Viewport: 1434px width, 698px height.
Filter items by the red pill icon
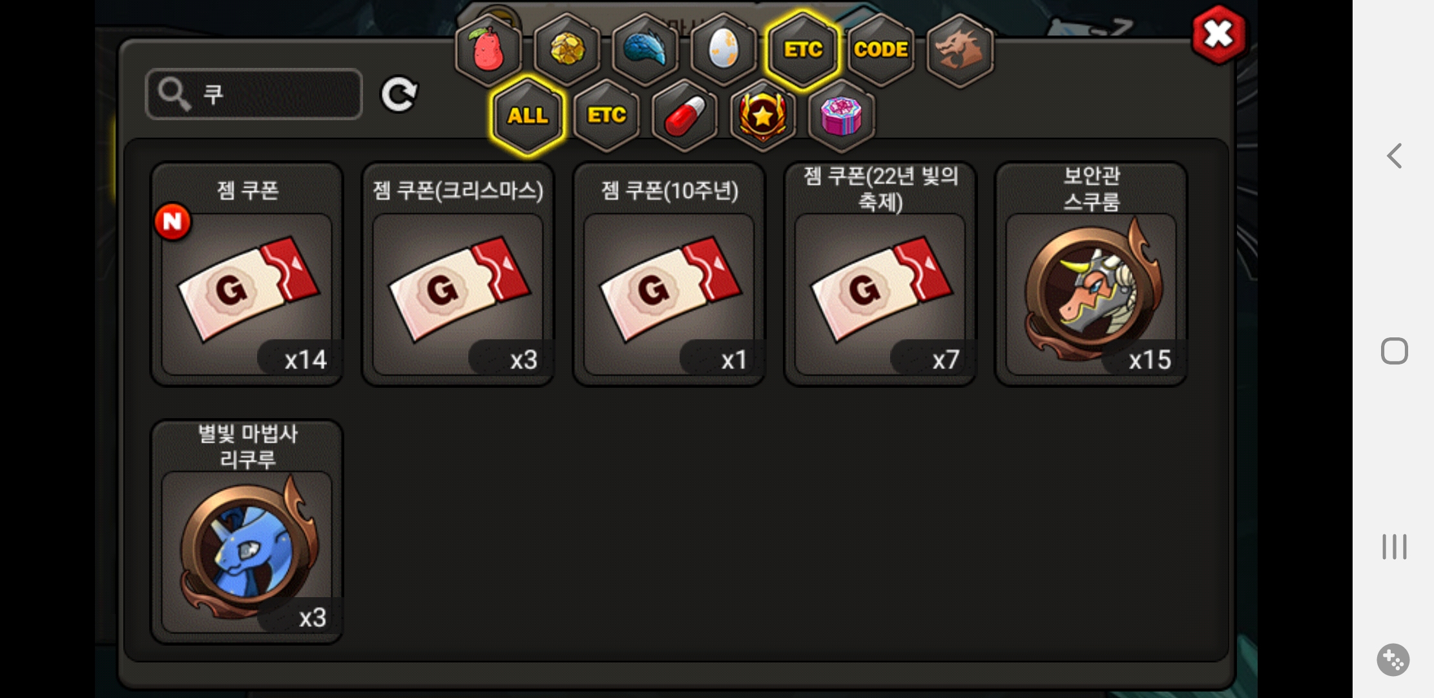685,116
